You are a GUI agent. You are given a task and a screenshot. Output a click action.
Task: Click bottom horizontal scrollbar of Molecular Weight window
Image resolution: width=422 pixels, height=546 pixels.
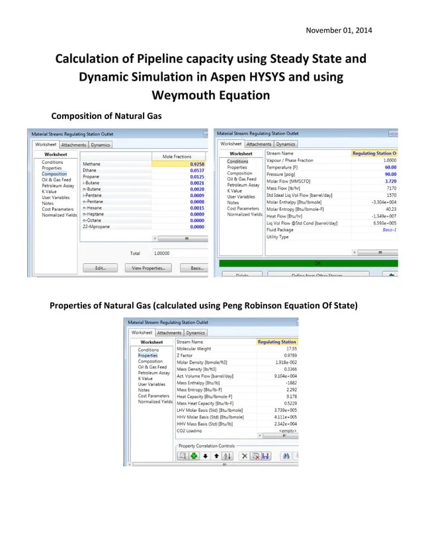216,464
